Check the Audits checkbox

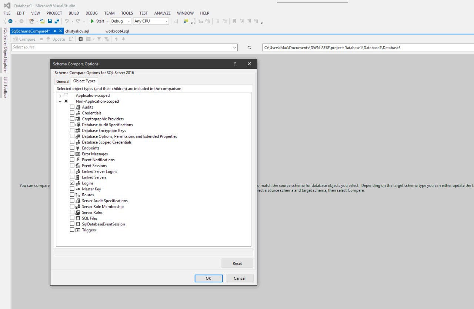click(x=72, y=107)
